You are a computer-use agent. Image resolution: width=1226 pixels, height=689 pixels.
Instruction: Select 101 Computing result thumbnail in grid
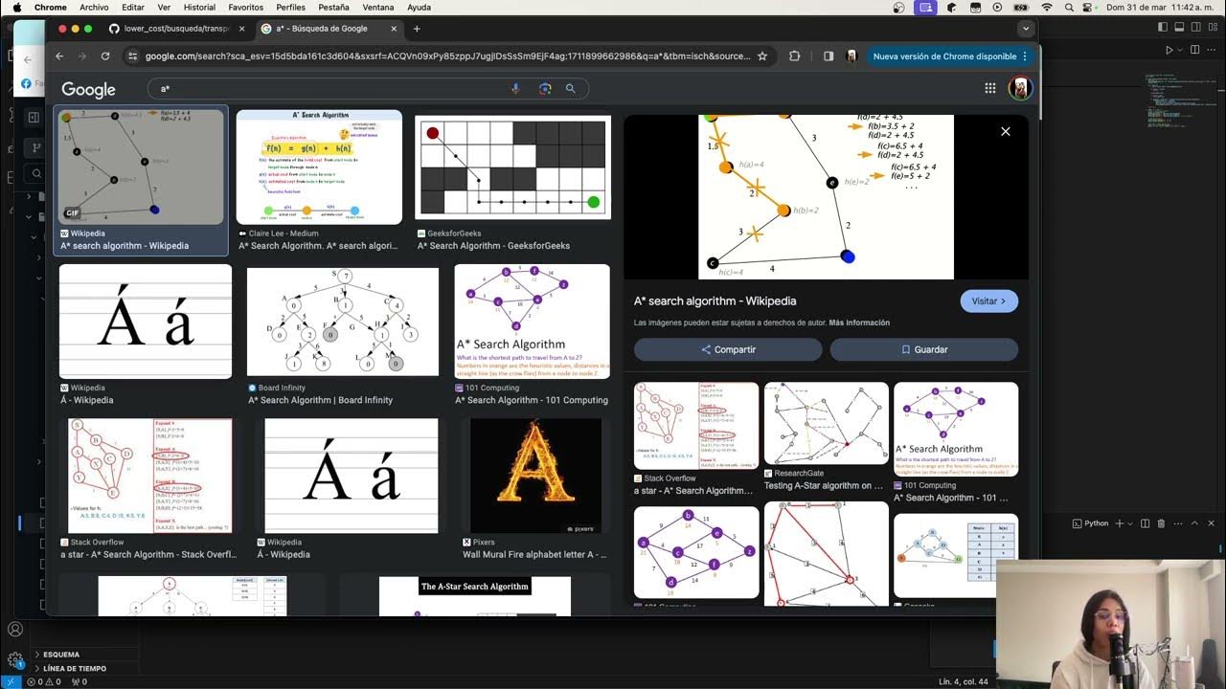coord(532,322)
